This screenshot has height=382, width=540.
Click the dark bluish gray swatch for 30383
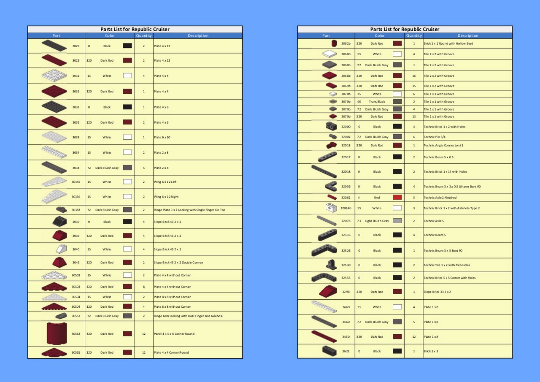pyautogui.click(x=127, y=210)
